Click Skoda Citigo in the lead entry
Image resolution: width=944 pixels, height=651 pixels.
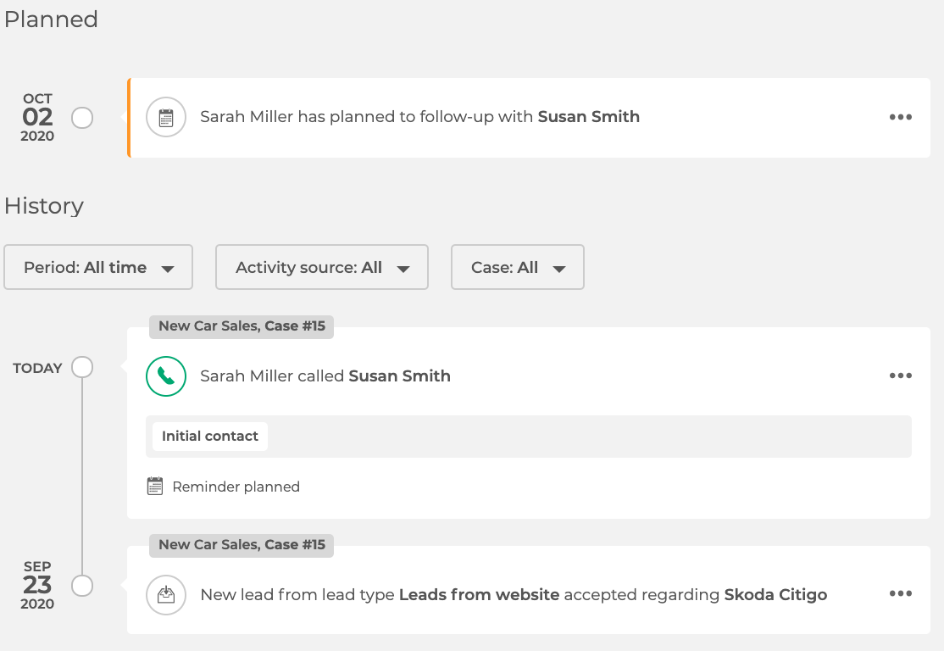[x=775, y=594]
